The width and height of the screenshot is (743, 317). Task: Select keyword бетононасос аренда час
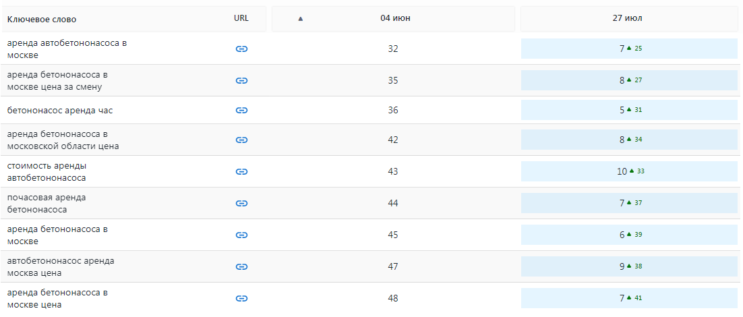(x=60, y=111)
